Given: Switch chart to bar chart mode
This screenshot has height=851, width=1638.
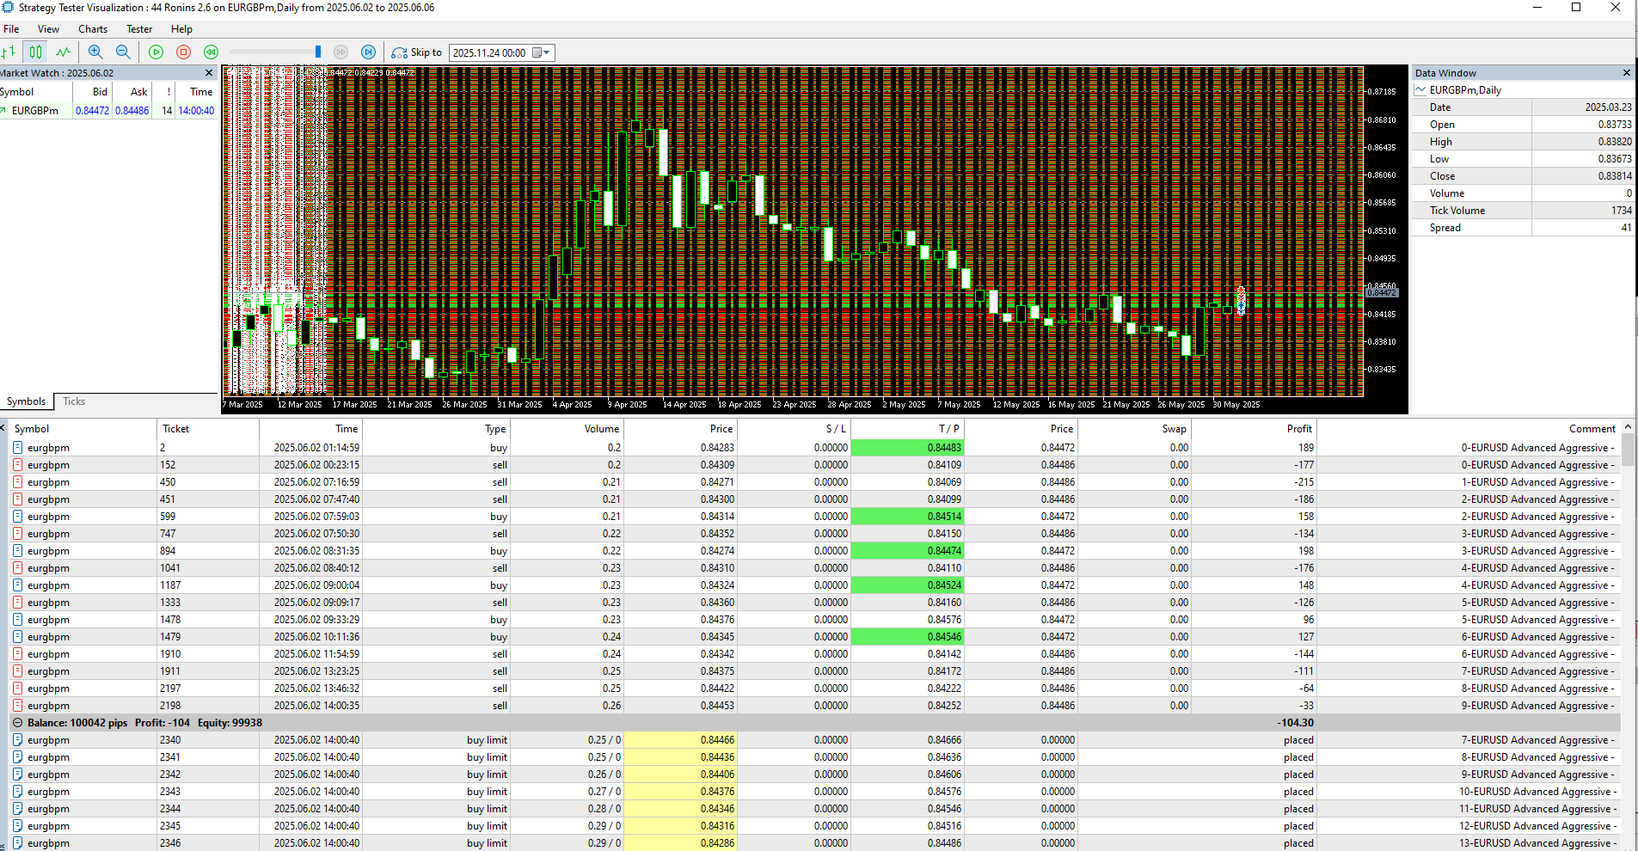Looking at the screenshot, I should pos(9,52).
